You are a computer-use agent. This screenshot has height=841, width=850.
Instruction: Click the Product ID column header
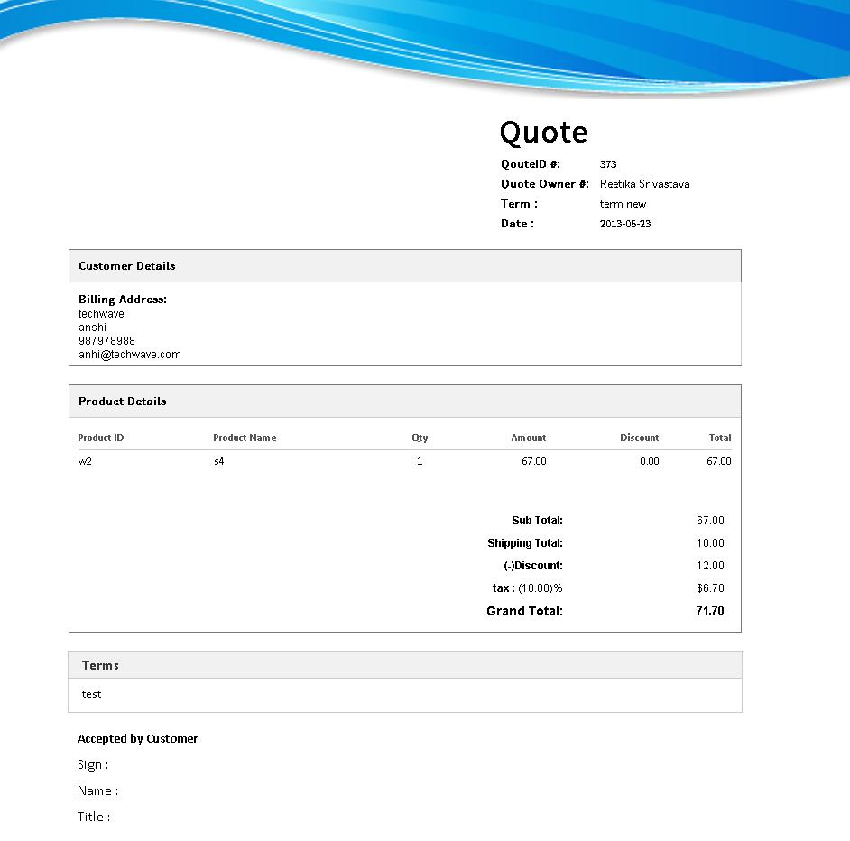tap(101, 438)
